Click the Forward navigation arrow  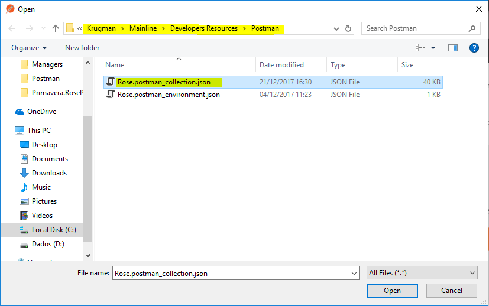point(30,28)
